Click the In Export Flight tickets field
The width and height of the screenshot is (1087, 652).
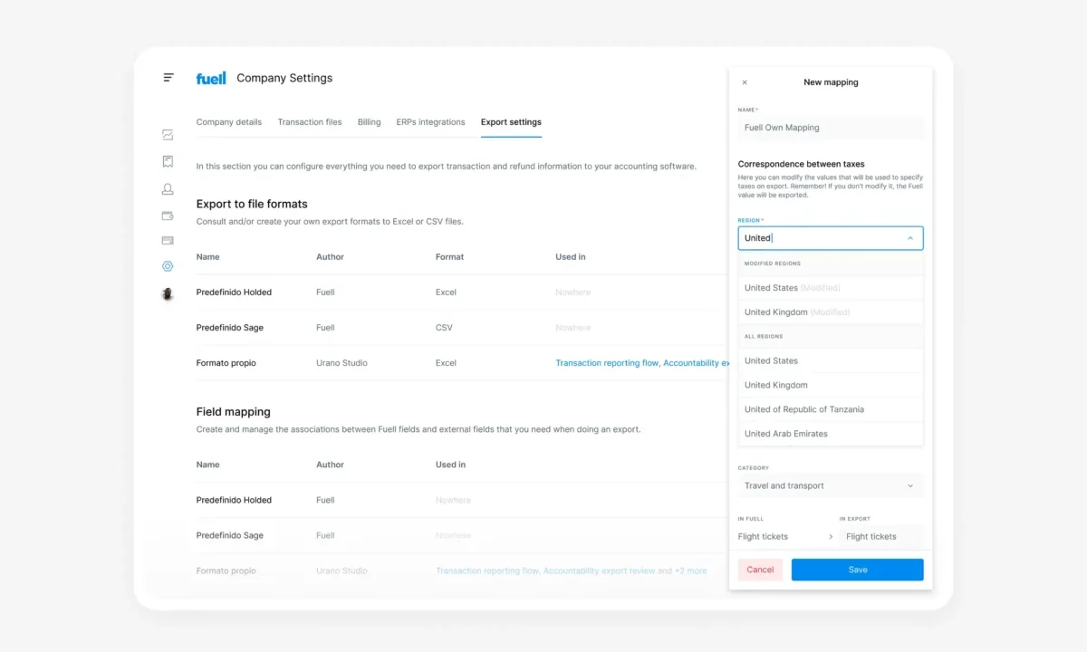pos(881,537)
